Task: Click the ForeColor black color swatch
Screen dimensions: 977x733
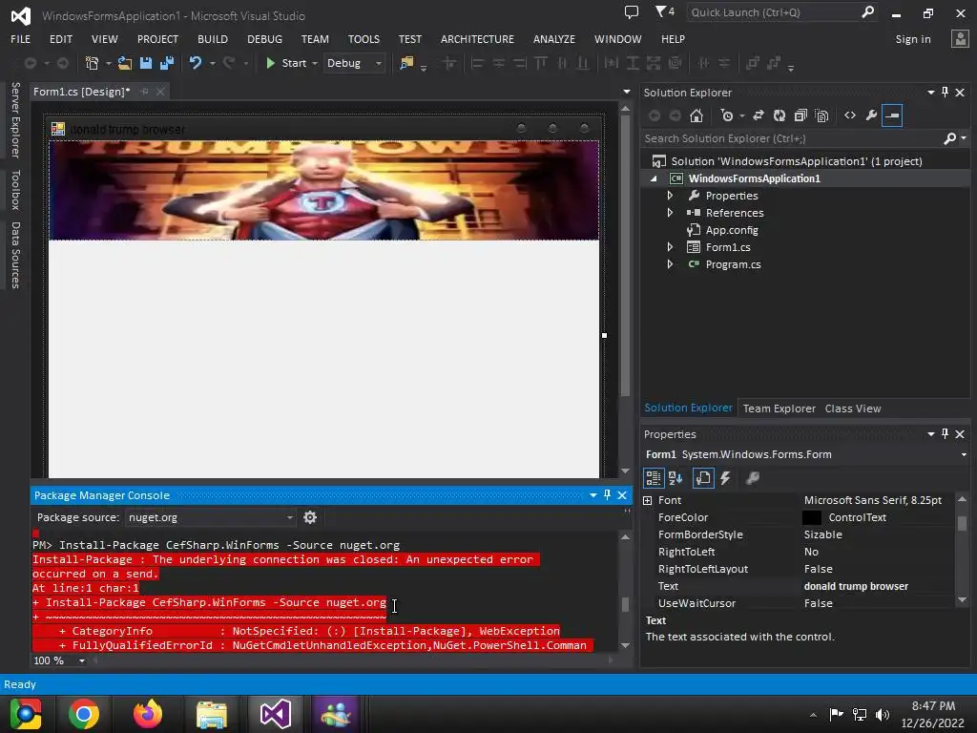Action: pyautogui.click(x=811, y=517)
